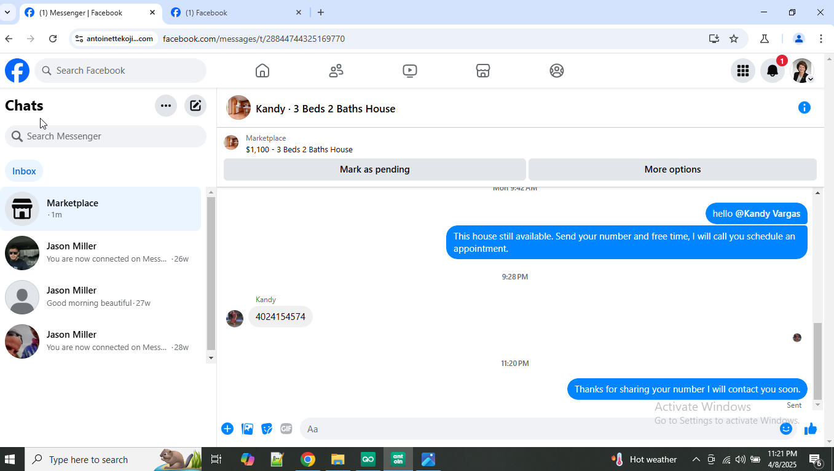Viewport: 834px width, 471px height.
Task: Switch to the (1) Messenger | Facebook tab
Action: [90, 12]
